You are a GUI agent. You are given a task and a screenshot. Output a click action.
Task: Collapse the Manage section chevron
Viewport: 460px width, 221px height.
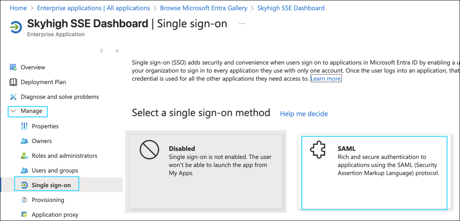pyautogui.click(x=13, y=111)
